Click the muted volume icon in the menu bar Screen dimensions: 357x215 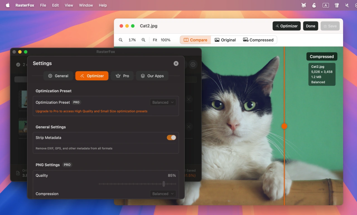click(347, 5)
